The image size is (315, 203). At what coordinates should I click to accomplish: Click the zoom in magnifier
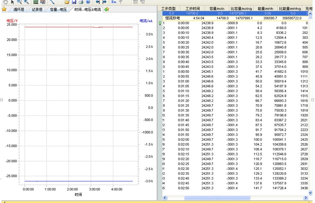coord(20,2)
